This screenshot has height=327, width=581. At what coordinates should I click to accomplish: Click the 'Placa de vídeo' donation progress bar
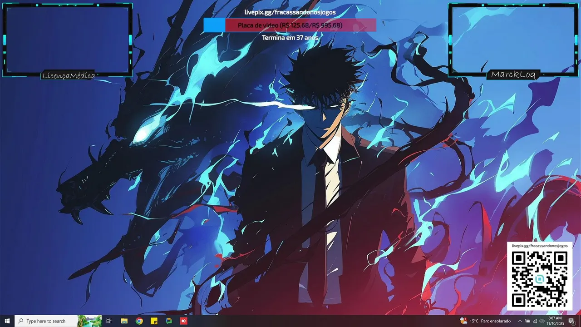tap(290, 25)
